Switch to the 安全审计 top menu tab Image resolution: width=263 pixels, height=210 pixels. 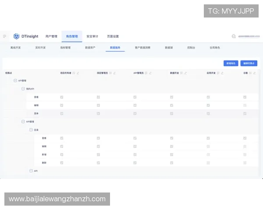click(x=92, y=36)
